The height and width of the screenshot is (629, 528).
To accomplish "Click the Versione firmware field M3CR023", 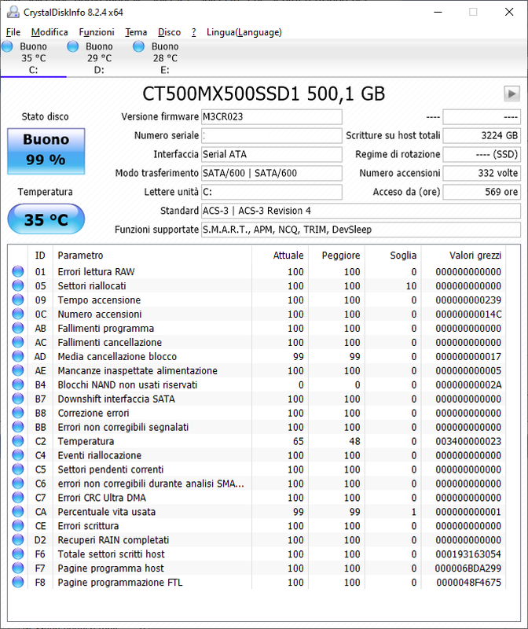I will tap(271, 116).
